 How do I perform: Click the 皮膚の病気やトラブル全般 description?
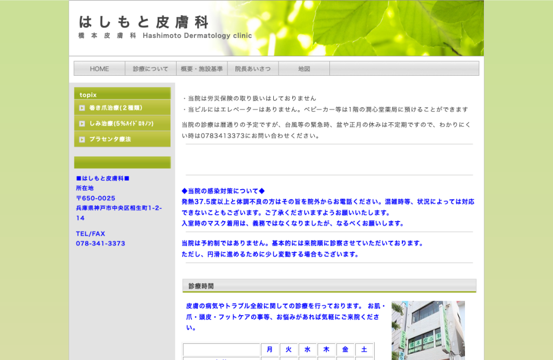pyautogui.click(x=286, y=317)
